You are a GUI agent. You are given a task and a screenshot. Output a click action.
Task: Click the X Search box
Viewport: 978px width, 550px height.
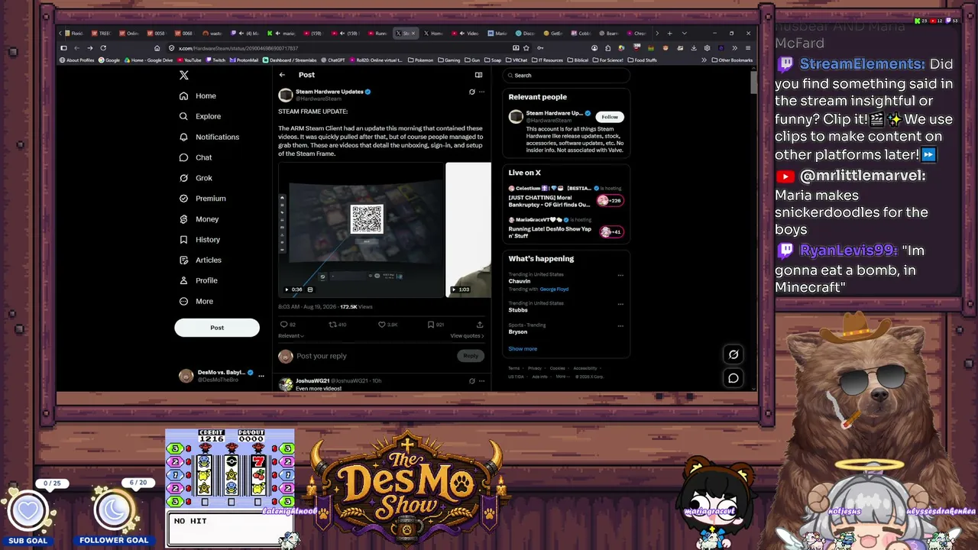(566, 75)
